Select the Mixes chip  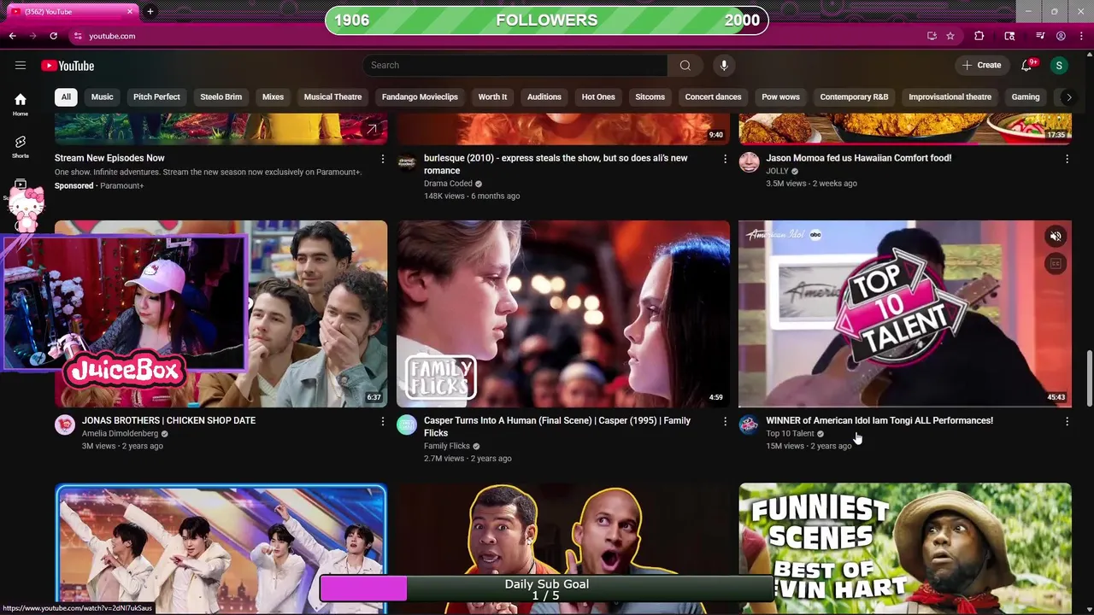point(273,97)
